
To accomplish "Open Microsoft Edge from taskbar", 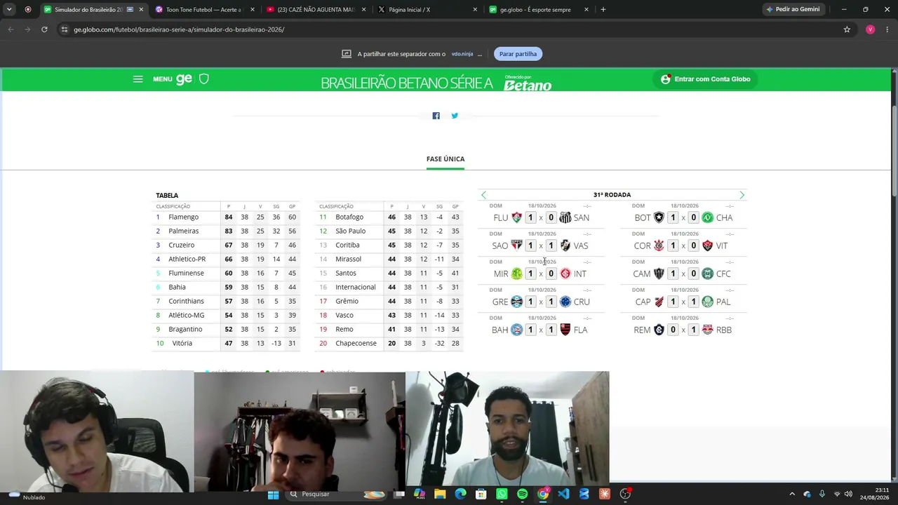I will (x=460, y=494).
